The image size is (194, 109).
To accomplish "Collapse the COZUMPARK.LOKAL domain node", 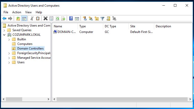I will 4,35.
